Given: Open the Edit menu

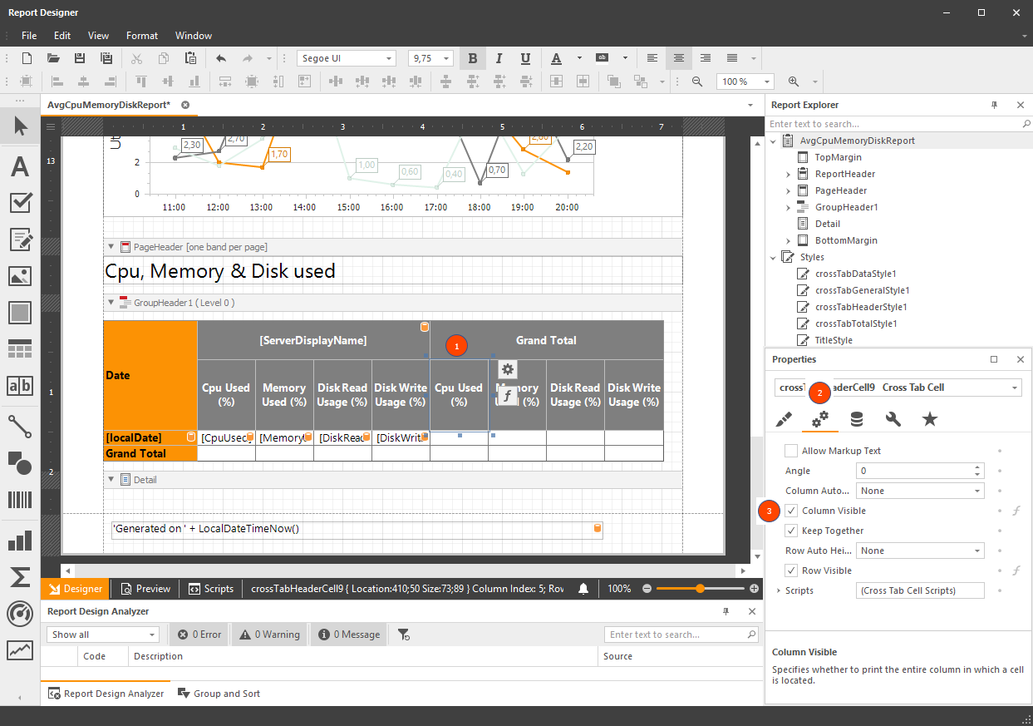Looking at the screenshot, I should tap(62, 36).
